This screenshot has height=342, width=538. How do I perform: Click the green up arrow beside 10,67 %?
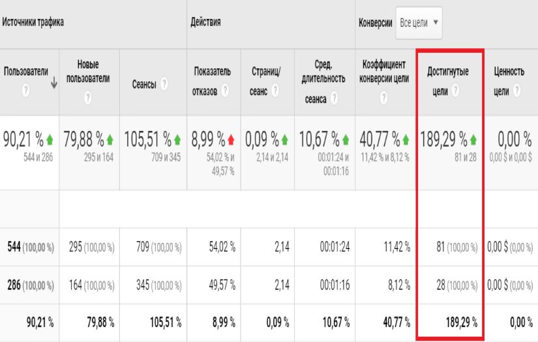click(x=346, y=139)
